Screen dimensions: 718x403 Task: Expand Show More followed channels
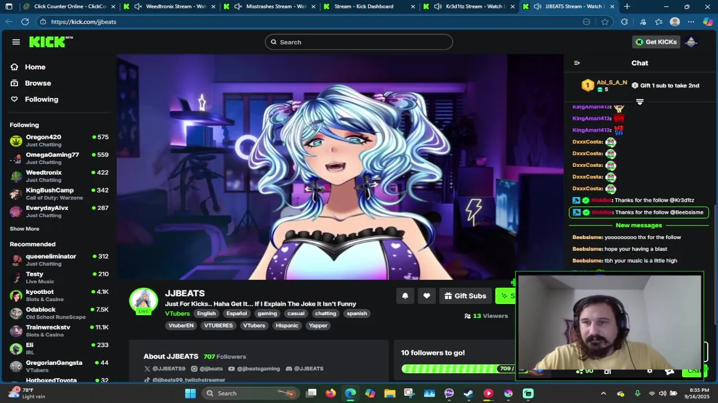[24, 229]
